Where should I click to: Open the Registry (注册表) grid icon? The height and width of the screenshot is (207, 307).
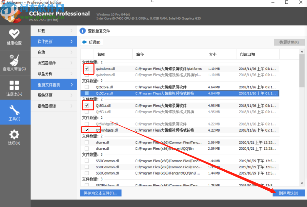[x=14, y=85]
